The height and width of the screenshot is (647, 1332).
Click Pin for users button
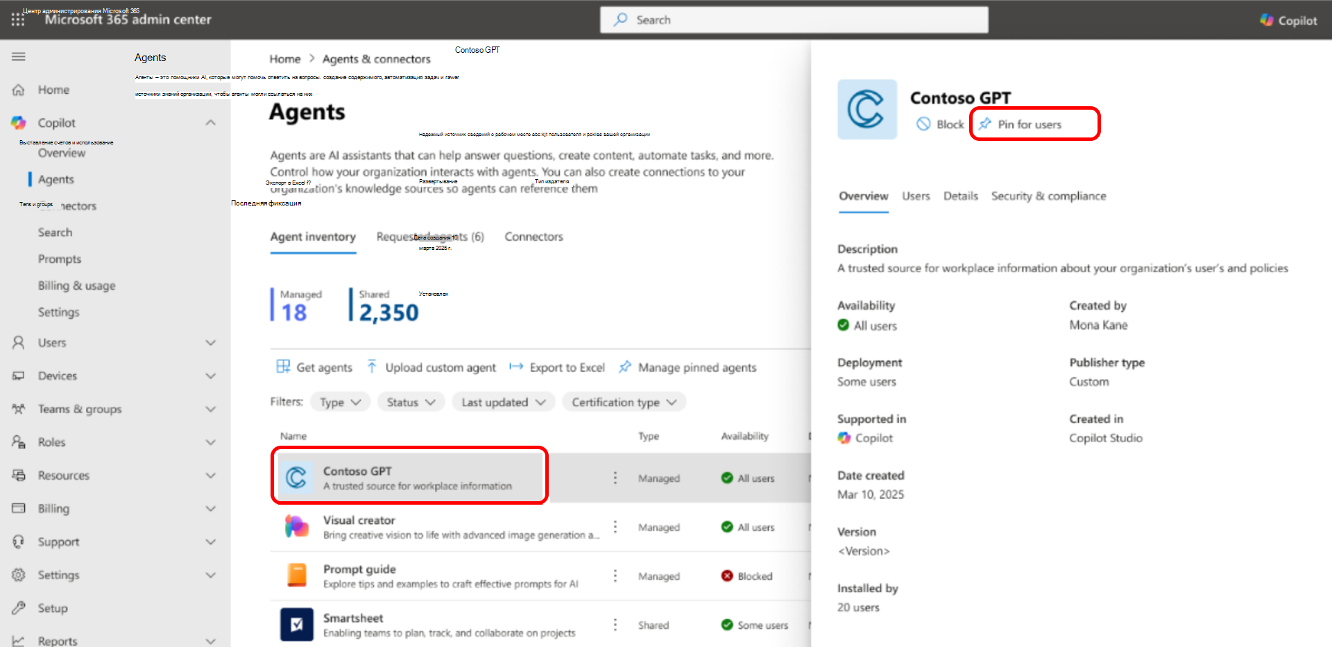click(1020, 124)
